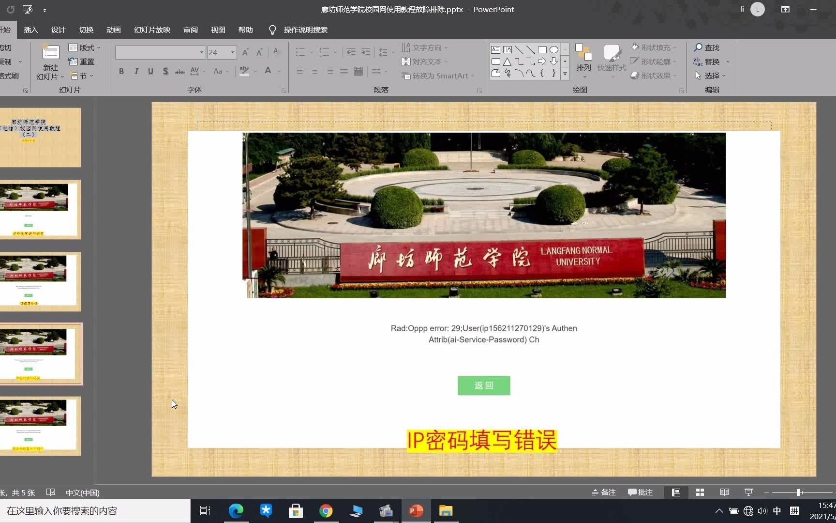
Task: Open the Transitions tab
Action: point(86,30)
